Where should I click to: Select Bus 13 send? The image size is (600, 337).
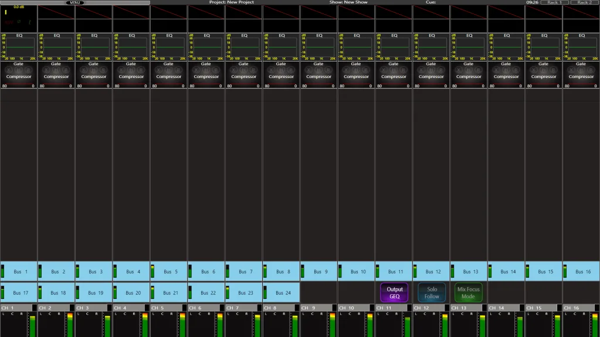(x=469, y=271)
